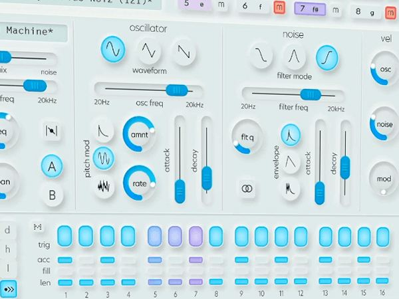Mute drum channel 6 (f)
399x299 pixels.
[x=278, y=8]
